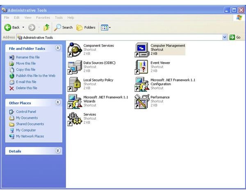Open My Network Places link
This screenshot has width=246, height=191.
[x=30, y=136]
